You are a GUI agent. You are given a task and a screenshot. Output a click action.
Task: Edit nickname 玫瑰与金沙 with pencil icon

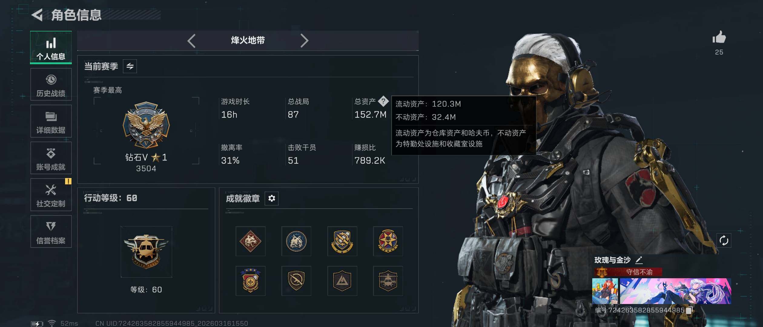coord(639,260)
